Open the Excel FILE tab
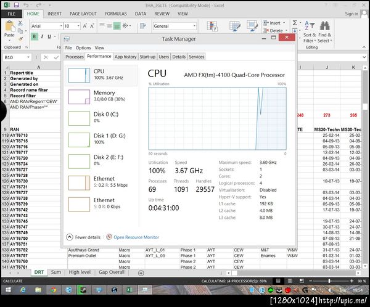Screen dimensions: 370x307 click(x=11, y=14)
